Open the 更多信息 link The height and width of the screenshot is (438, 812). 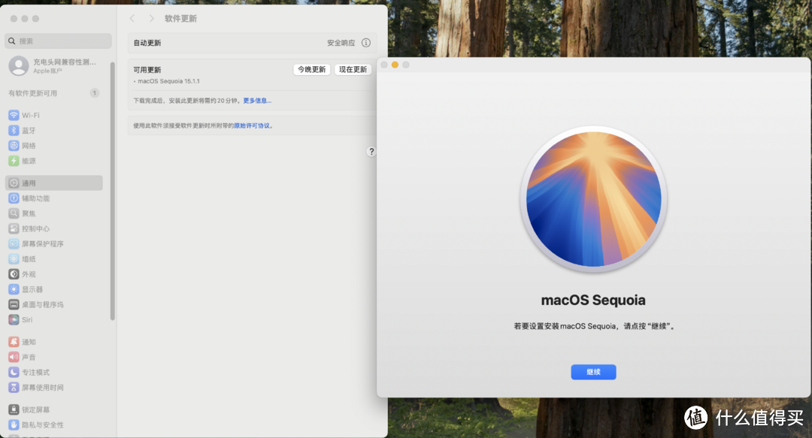click(257, 101)
